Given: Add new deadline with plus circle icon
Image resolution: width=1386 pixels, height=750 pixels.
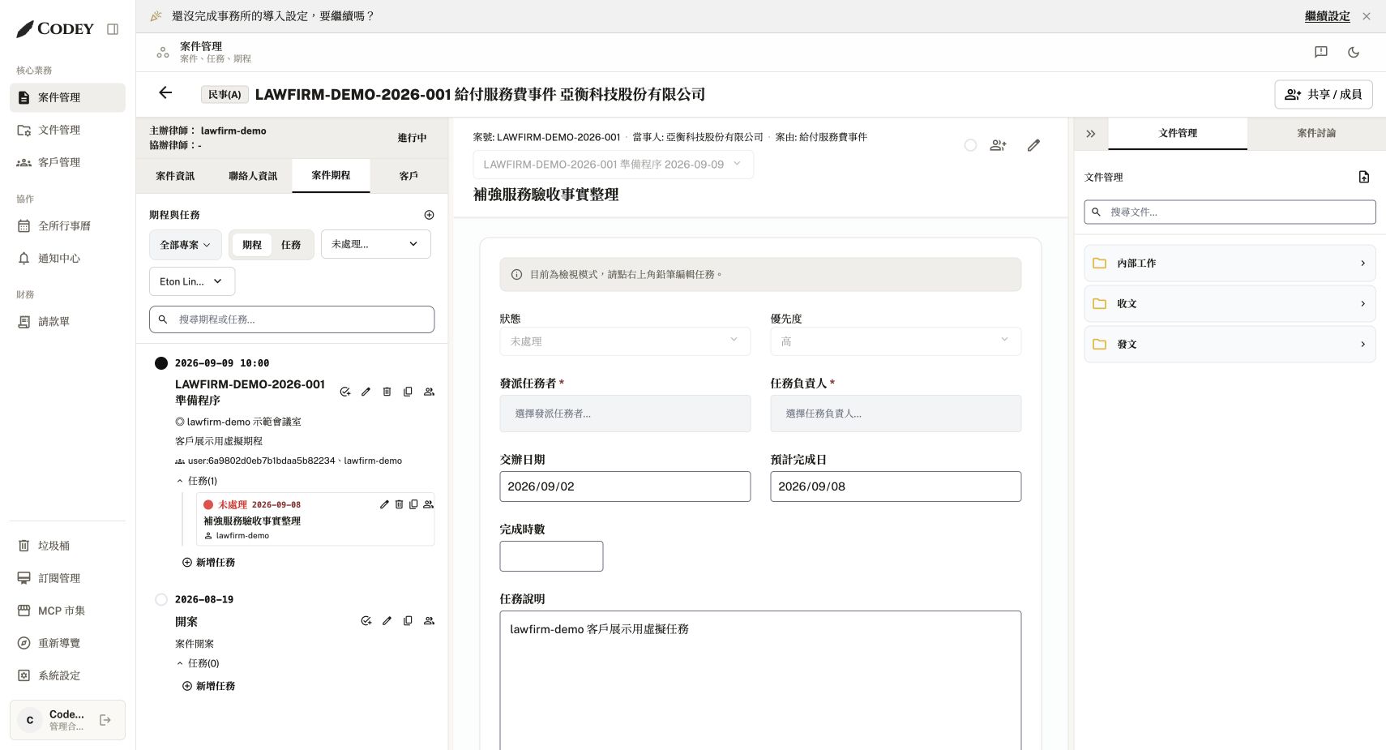Looking at the screenshot, I should [429, 215].
